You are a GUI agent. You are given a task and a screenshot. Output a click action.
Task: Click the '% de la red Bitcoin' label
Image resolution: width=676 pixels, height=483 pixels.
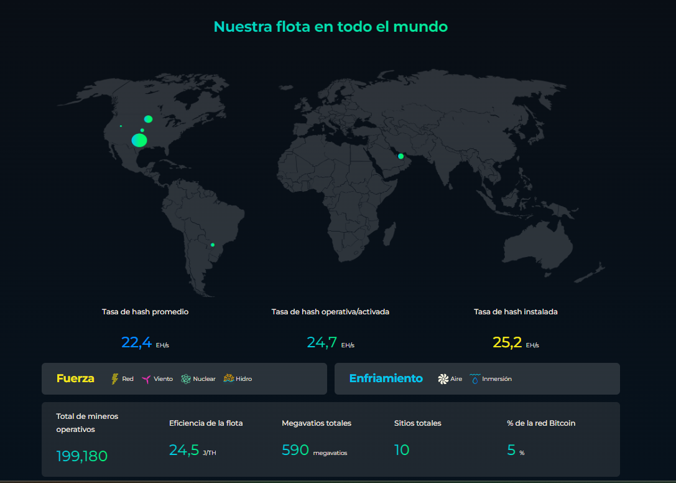click(x=541, y=423)
